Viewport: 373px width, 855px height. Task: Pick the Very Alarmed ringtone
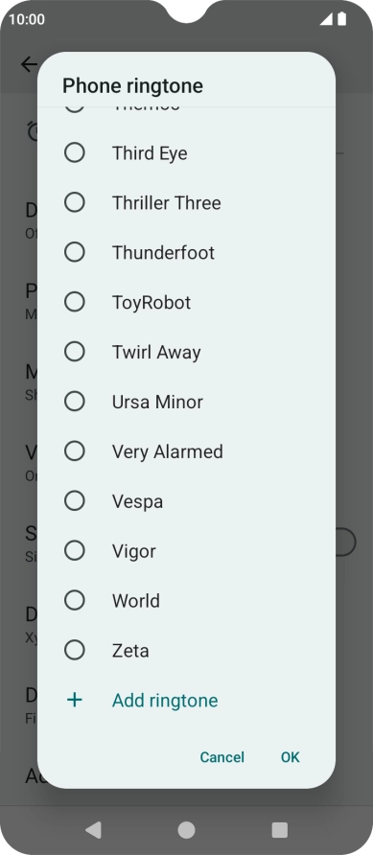coord(186,451)
